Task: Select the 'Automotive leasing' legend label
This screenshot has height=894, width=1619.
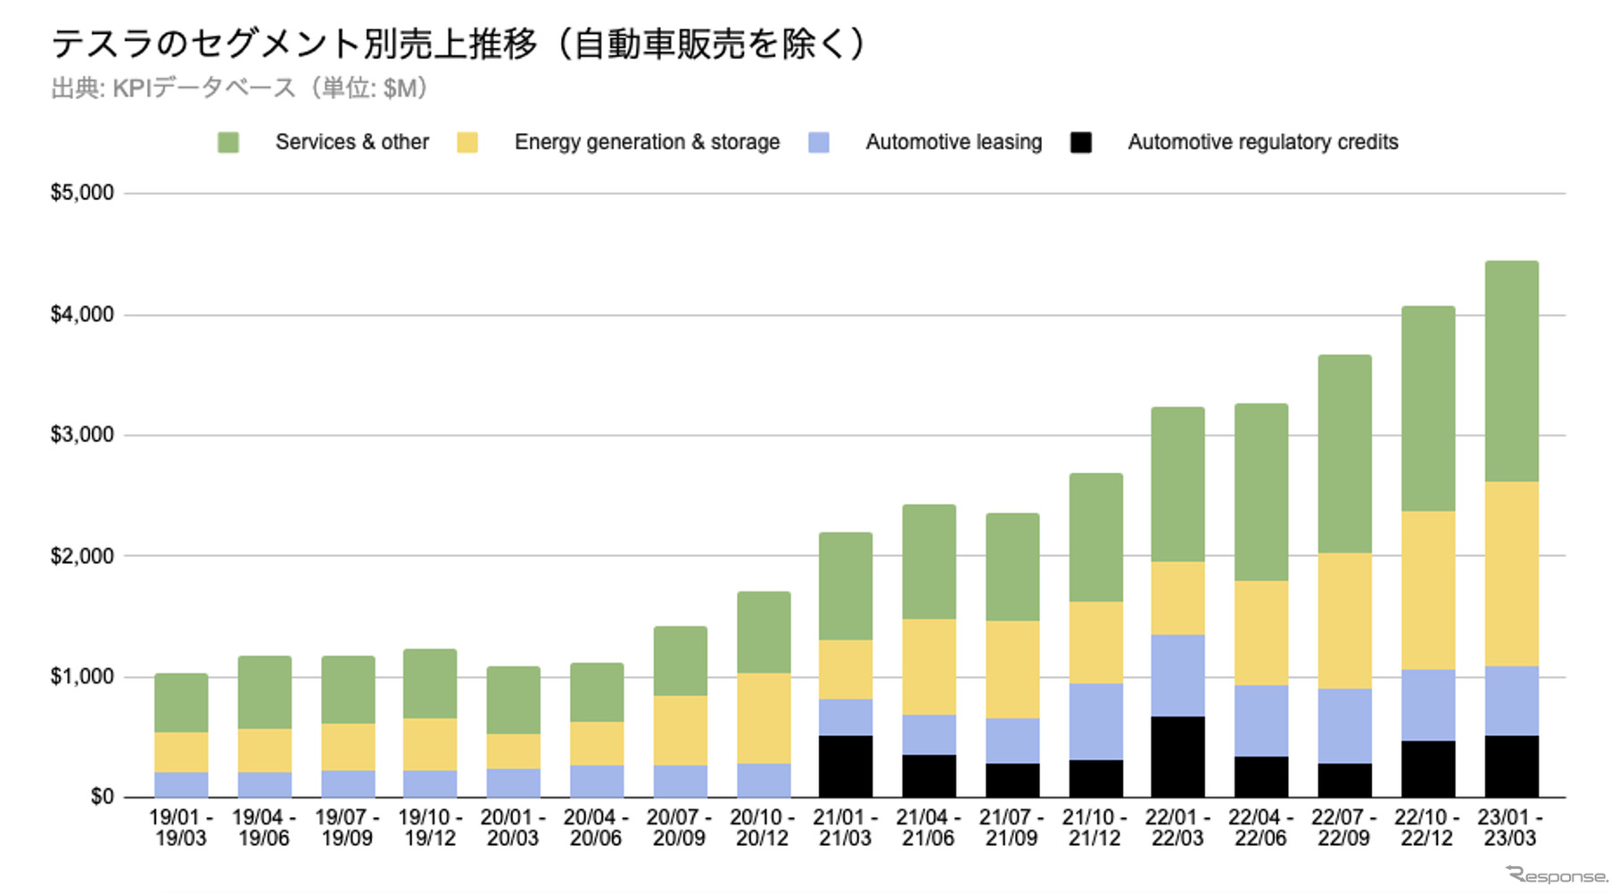Action: click(954, 143)
